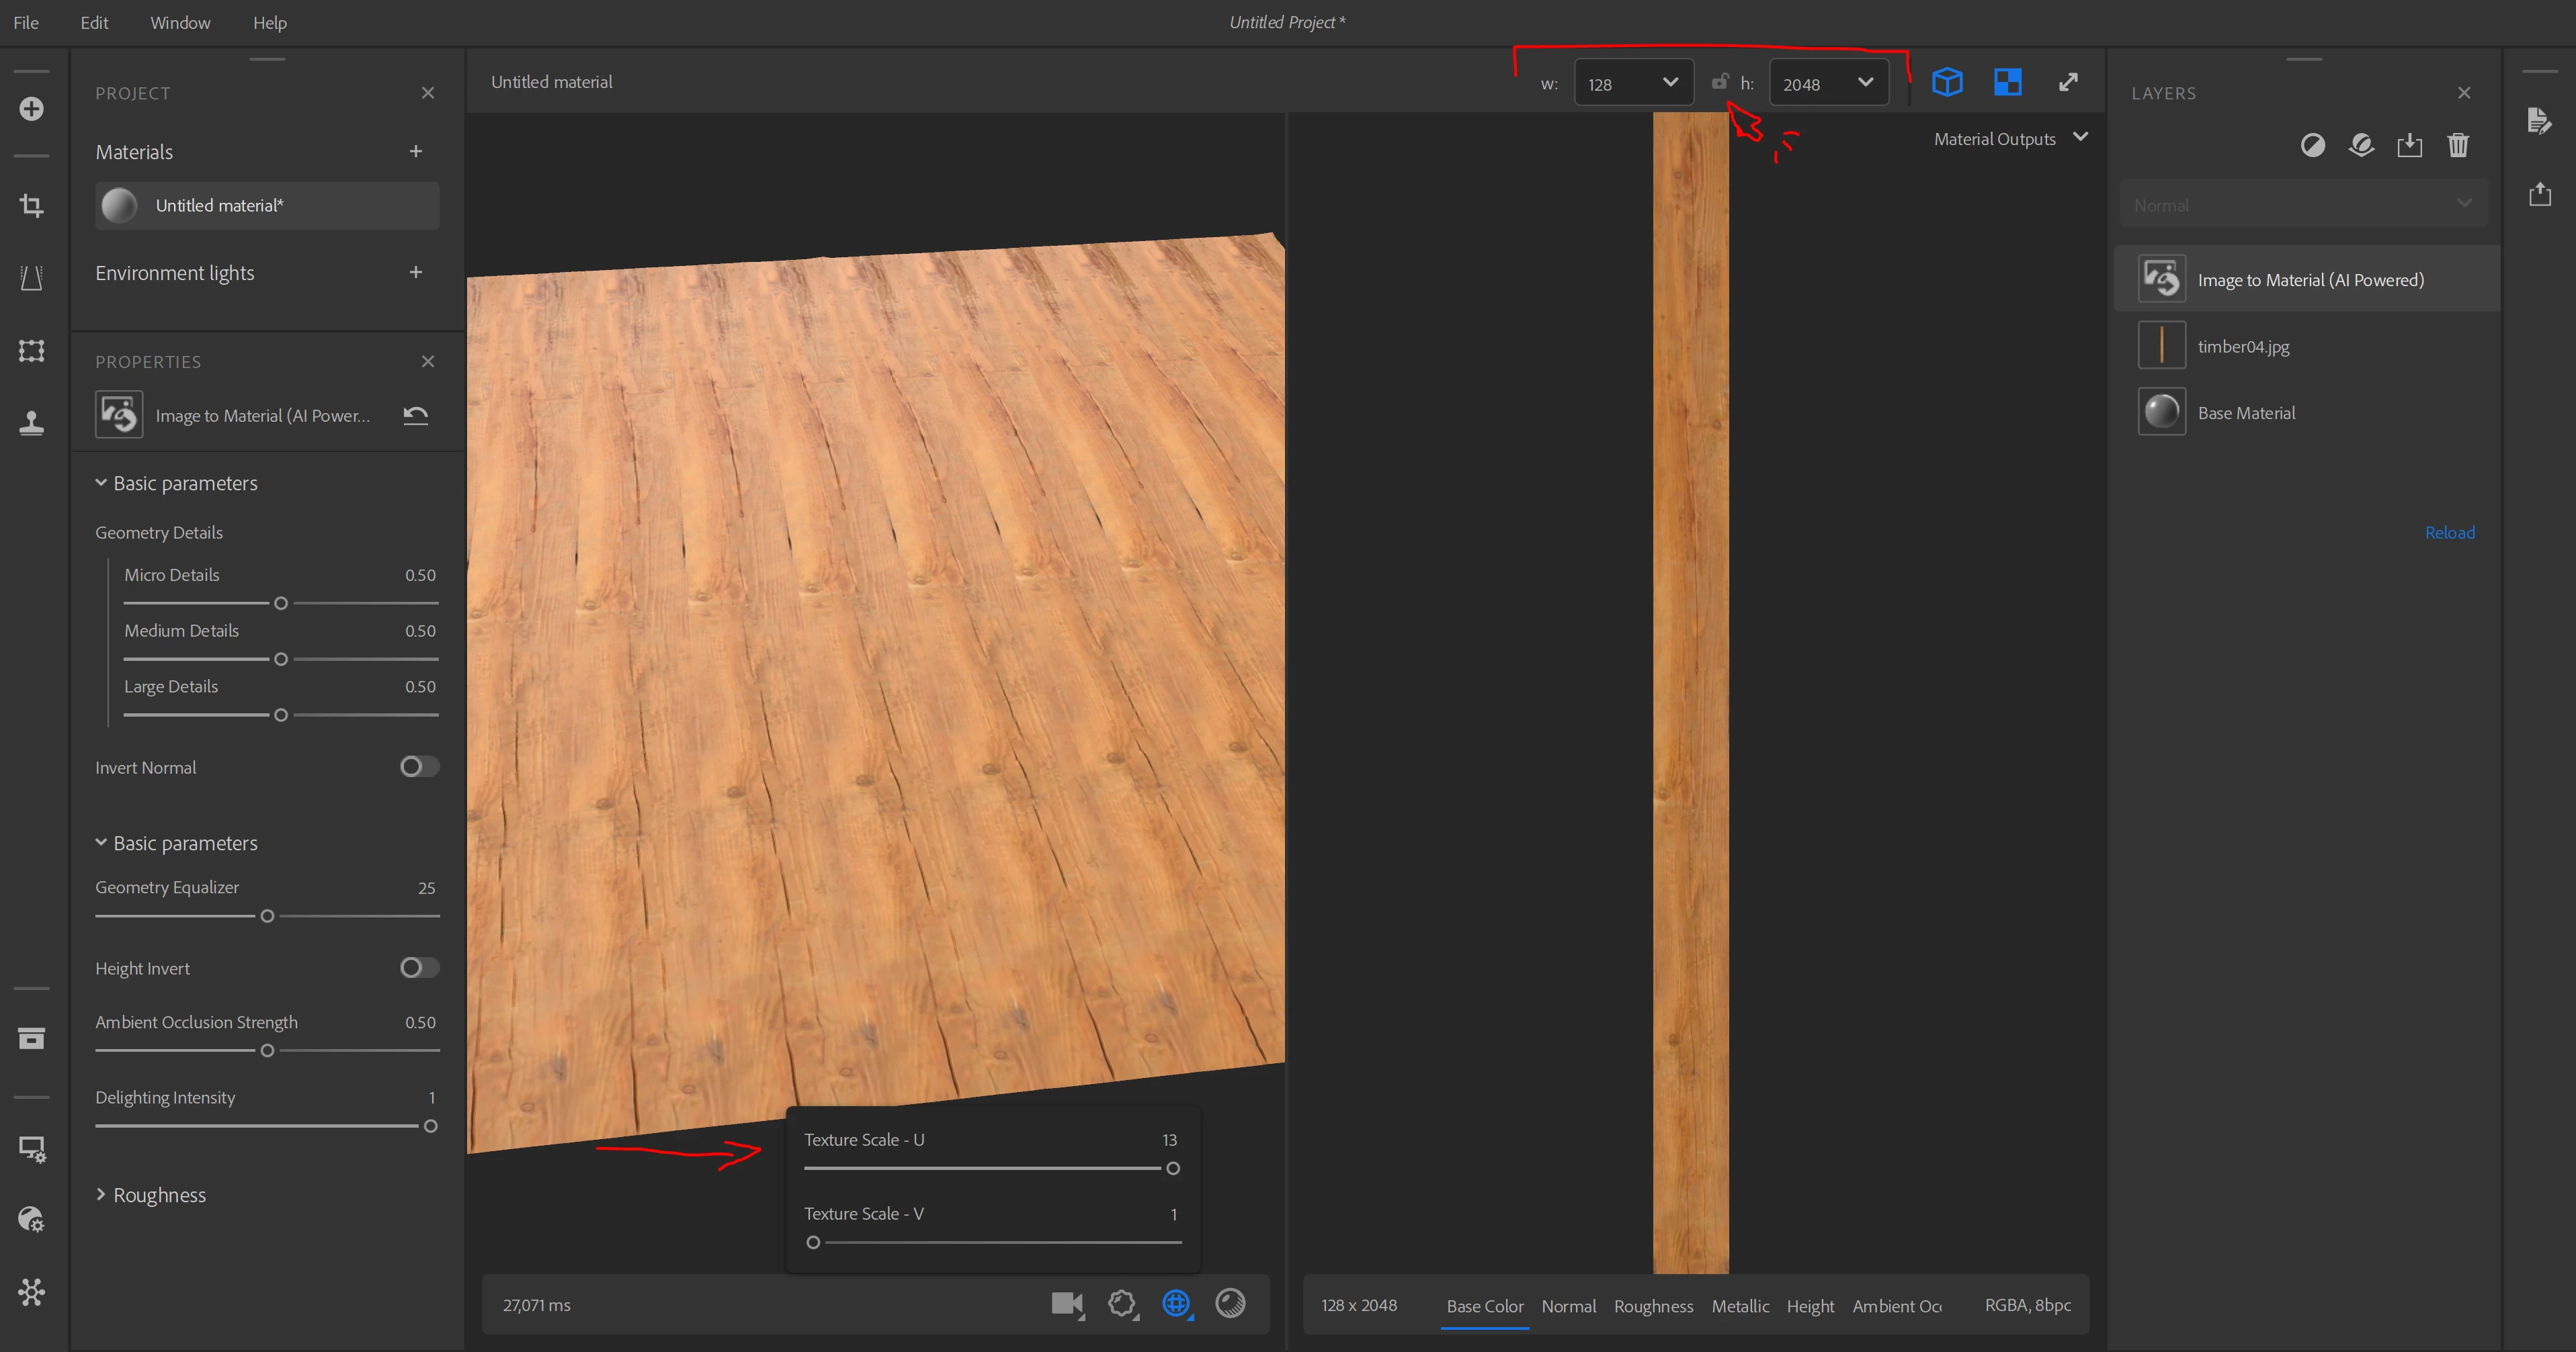Viewport: 2576px width, 1352px height.
Task: Click the 3D view cube icon
Action: tap(1946, 82)
